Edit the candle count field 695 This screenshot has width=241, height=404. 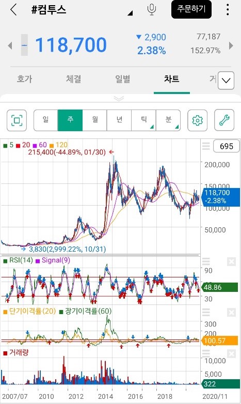(x=227, y=146)
